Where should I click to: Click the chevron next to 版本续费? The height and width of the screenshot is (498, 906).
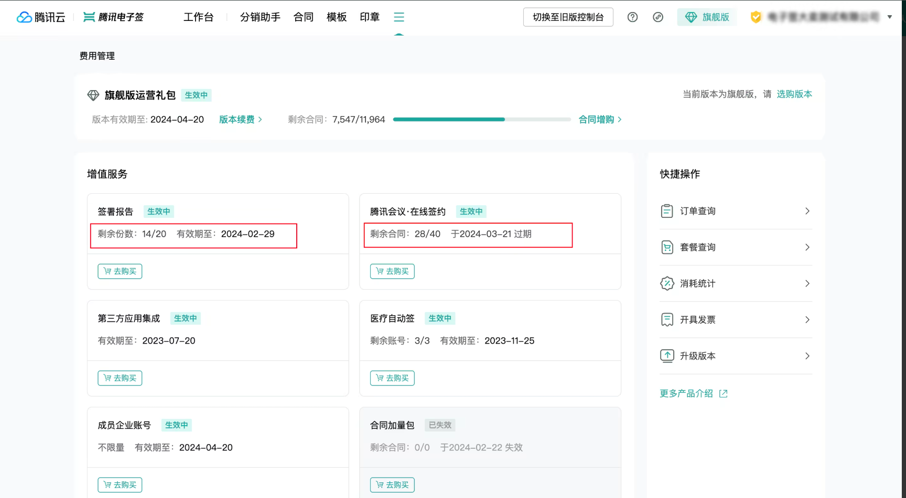260,119
